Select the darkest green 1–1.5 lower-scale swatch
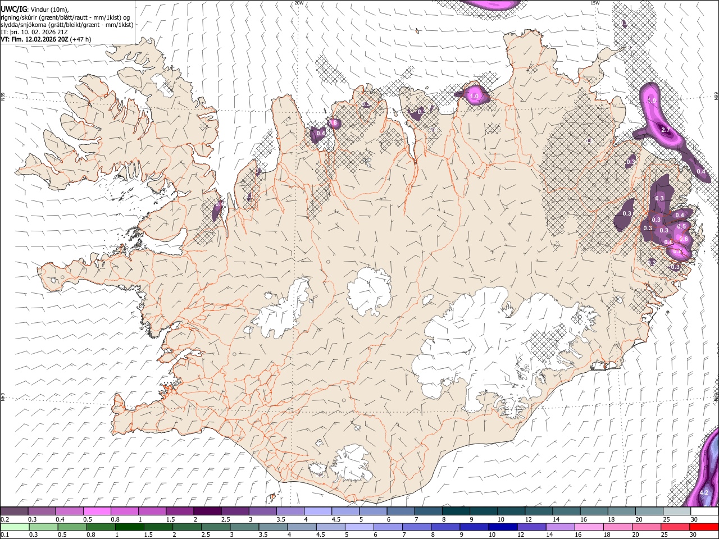 click(130, 527)
